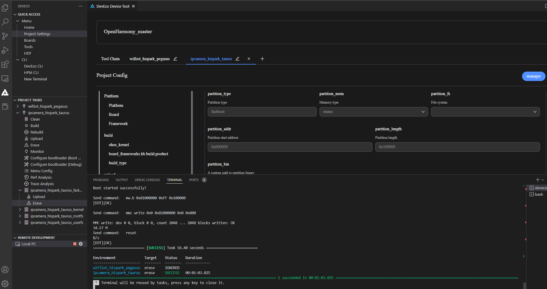
Task: Collapse the QUICK ACCESS section
Action: (x=15, y=14)
